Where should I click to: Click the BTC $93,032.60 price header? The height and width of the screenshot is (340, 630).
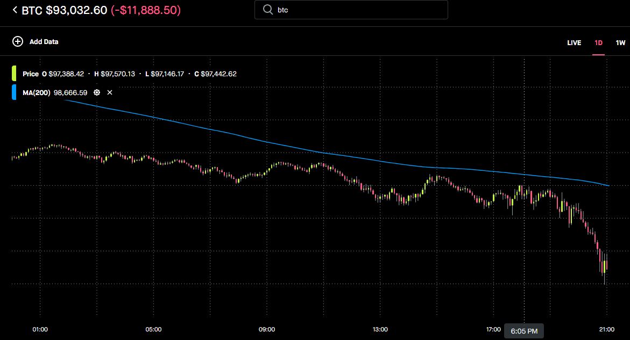pyautogui.click(x=64, y=10)
